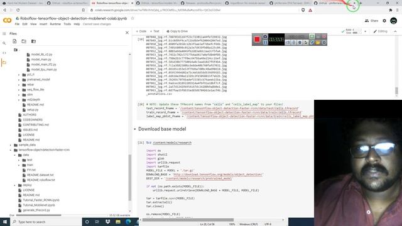This screenshot has width=402, height=226.
Task: Click the browser back arrow
Action: [x=4, y=10]
